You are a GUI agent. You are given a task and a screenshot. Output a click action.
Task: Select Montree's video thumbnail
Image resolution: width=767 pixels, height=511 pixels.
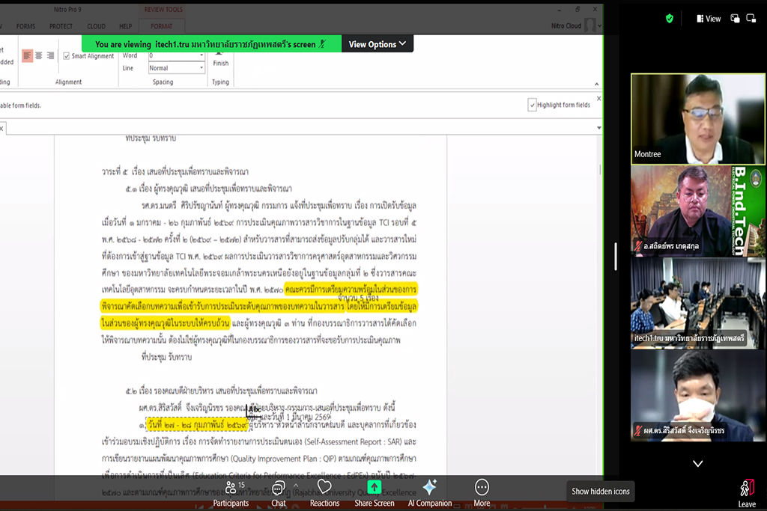point(697,119)
